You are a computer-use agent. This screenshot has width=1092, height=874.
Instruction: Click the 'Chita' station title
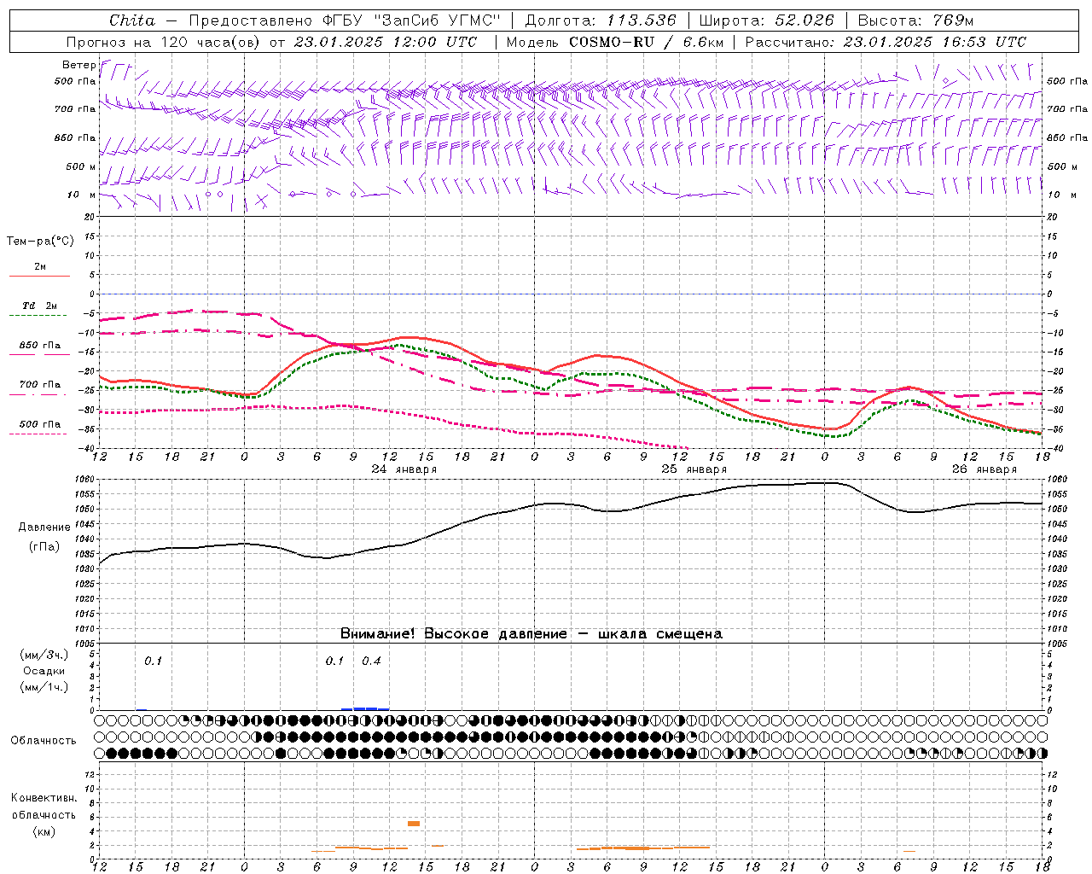click(x=132, y=20)
